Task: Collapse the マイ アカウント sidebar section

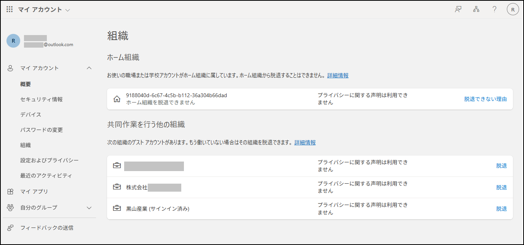Action: pyautogui.click(x=89, y=68)
